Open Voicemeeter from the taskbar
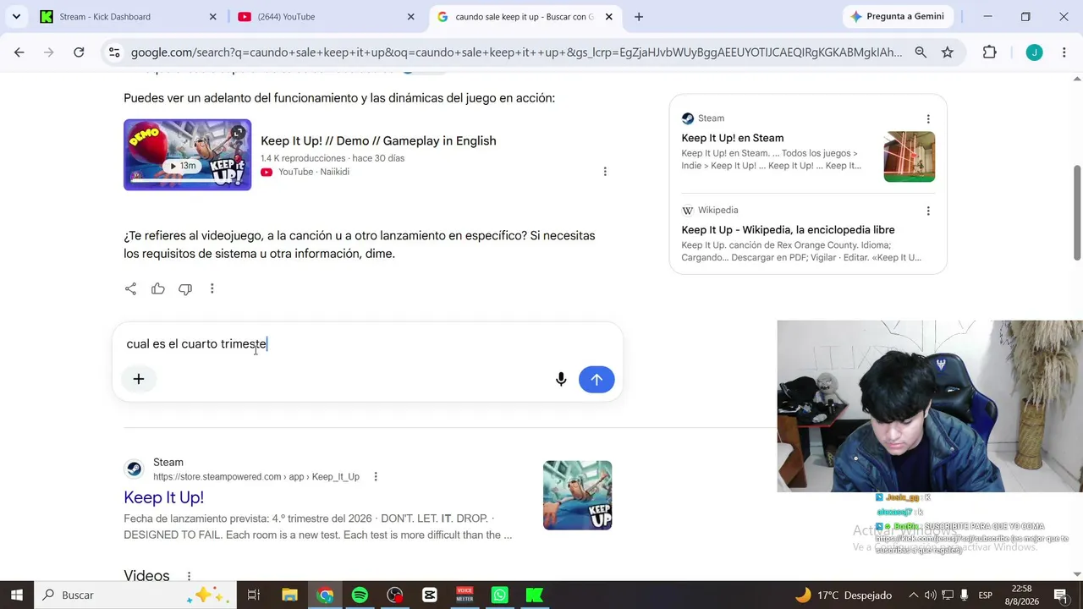This screenshot has height=609, width=1083. 465,595
